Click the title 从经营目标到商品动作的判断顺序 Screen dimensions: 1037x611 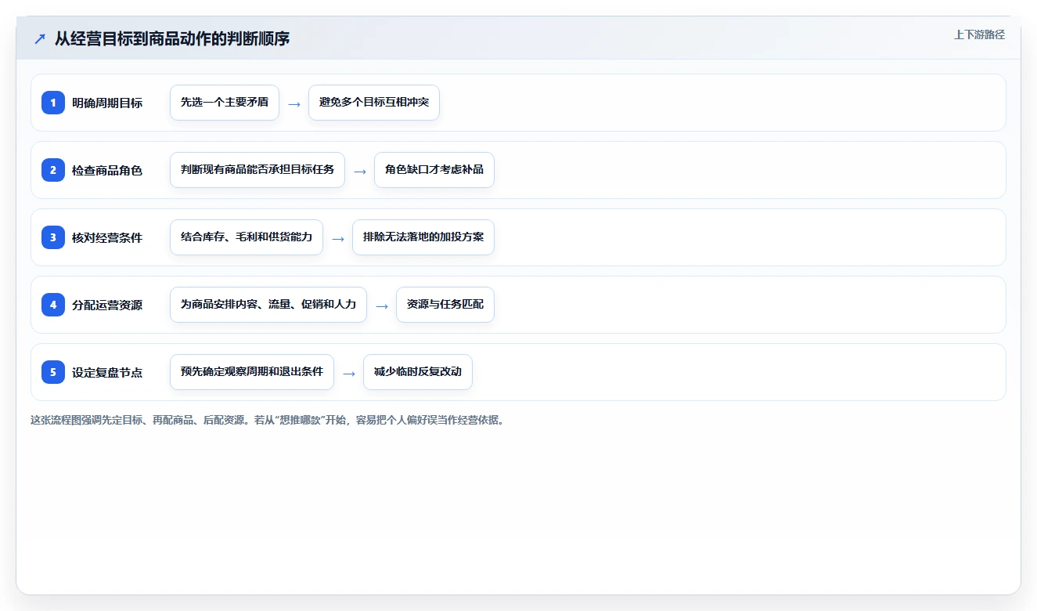[172, 38]
